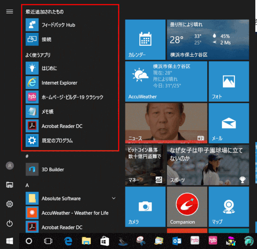257x249 pixels.
Task: Open the user account icon
Action: [10, 166]
